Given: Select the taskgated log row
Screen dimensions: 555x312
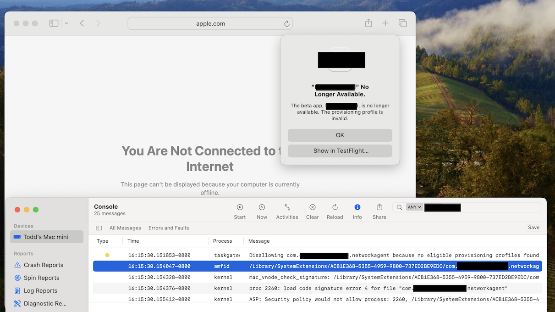Looking at the screenshot, I should 317,255.
